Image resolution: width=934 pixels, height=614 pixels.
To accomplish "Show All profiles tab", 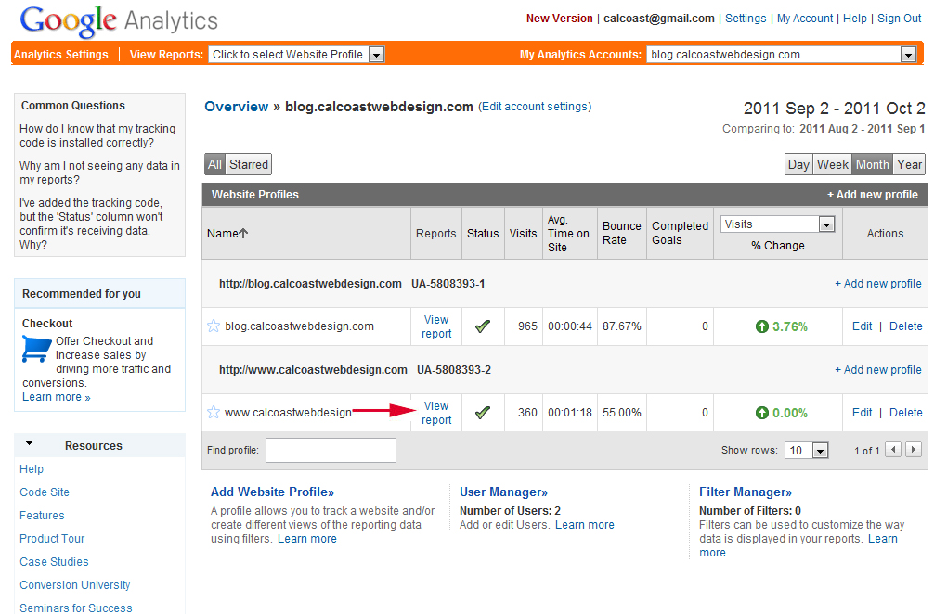I will coord(215,164).
